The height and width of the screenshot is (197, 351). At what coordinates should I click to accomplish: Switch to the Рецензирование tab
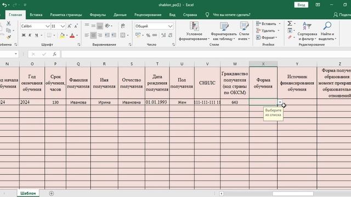click(x=148, y=15)
